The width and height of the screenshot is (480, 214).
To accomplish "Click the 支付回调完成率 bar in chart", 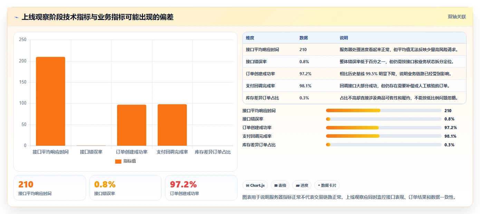I will pos(172,125).
